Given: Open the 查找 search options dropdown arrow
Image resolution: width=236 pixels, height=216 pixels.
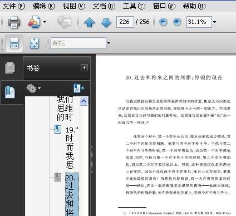Looking at the screenshot, I should pyautogui.click(x=109, y=43).
